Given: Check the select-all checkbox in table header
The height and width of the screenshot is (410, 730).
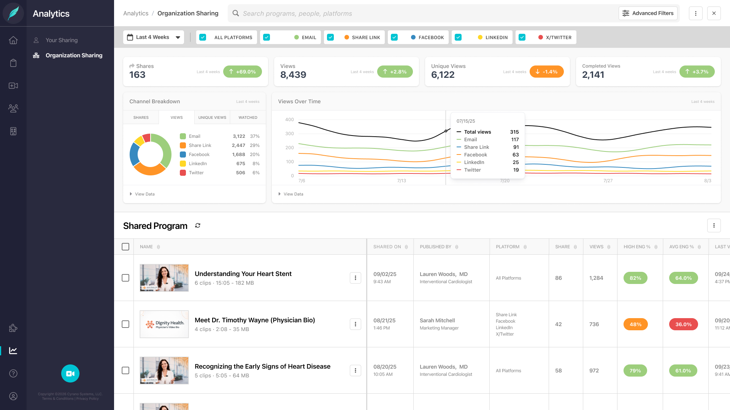Looking at the screenshot, I should pos(125,247).
